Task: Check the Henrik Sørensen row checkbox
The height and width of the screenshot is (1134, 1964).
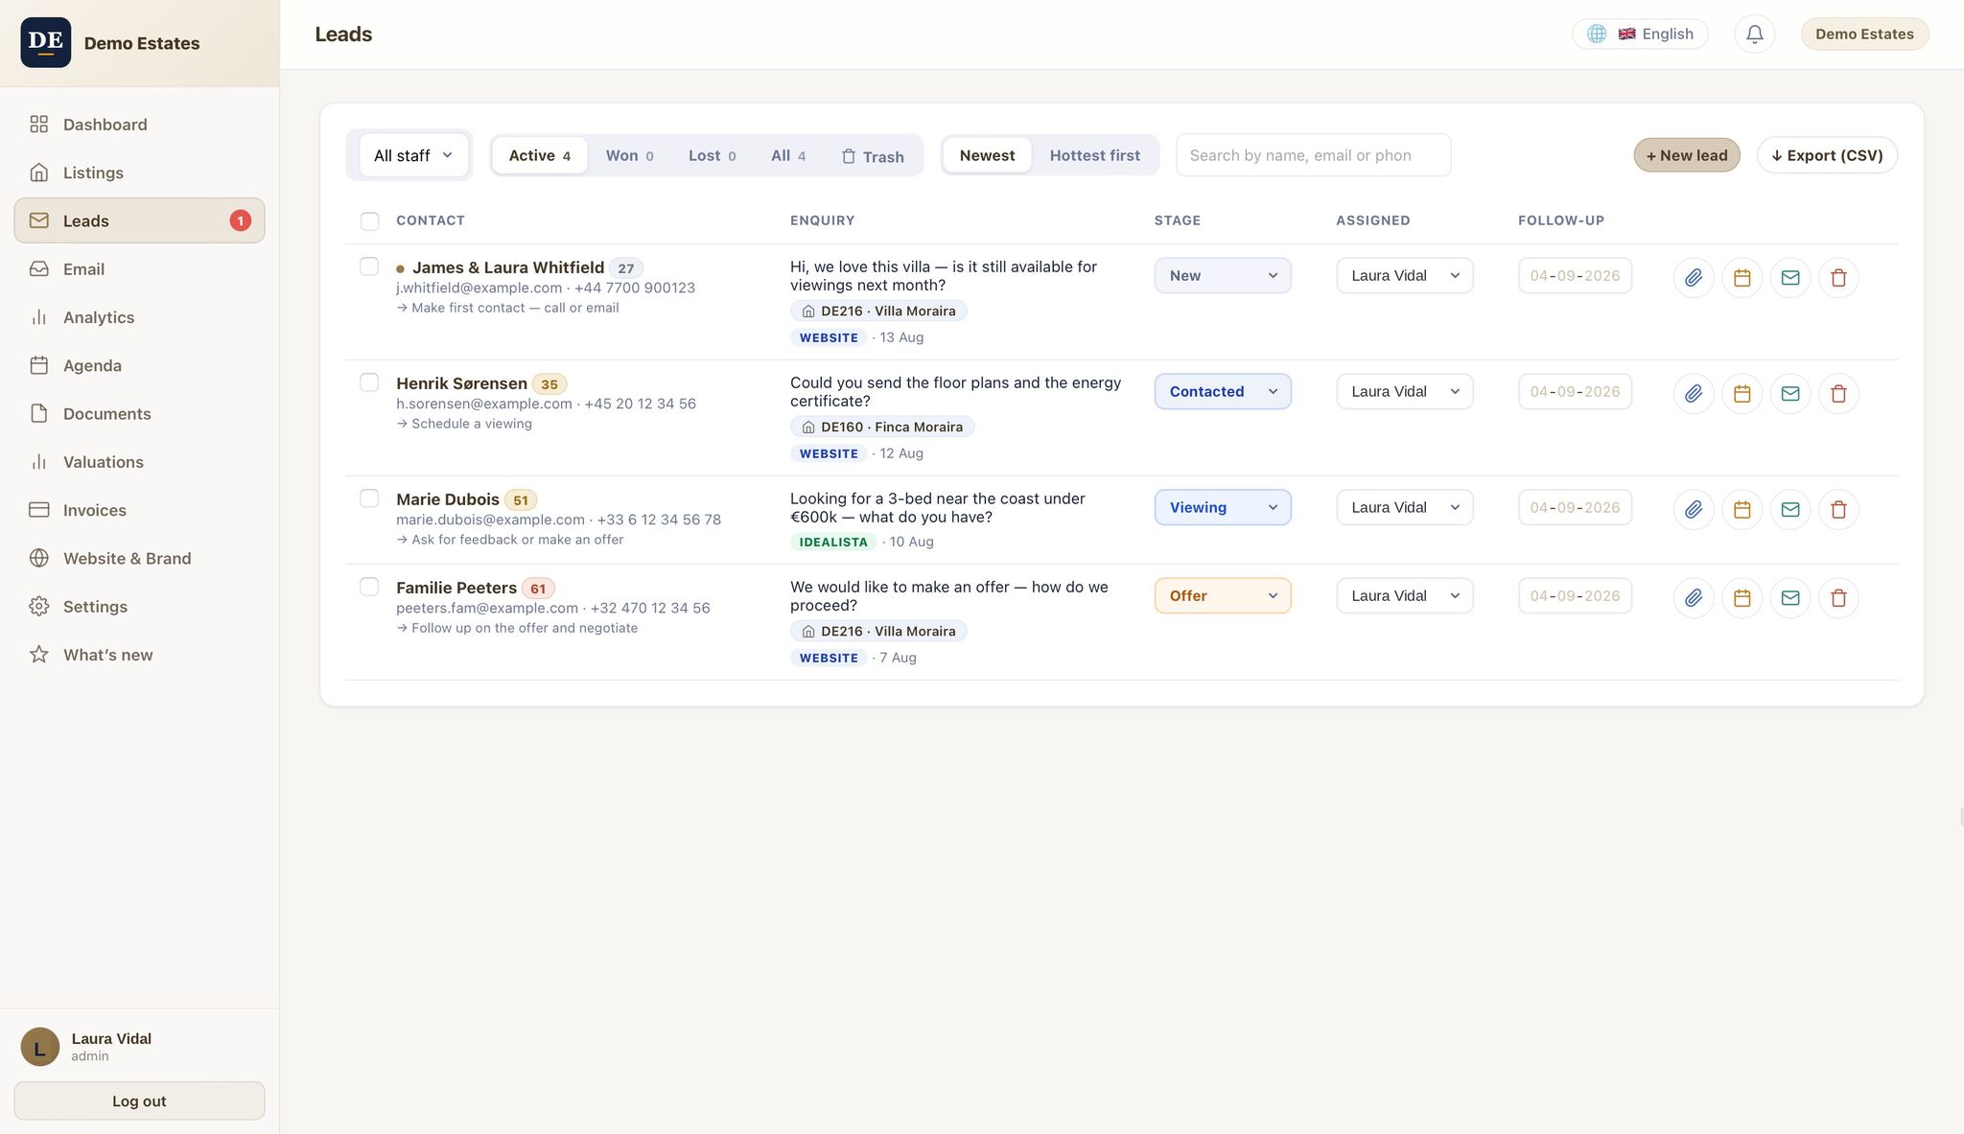Action: tap(369, 382)
